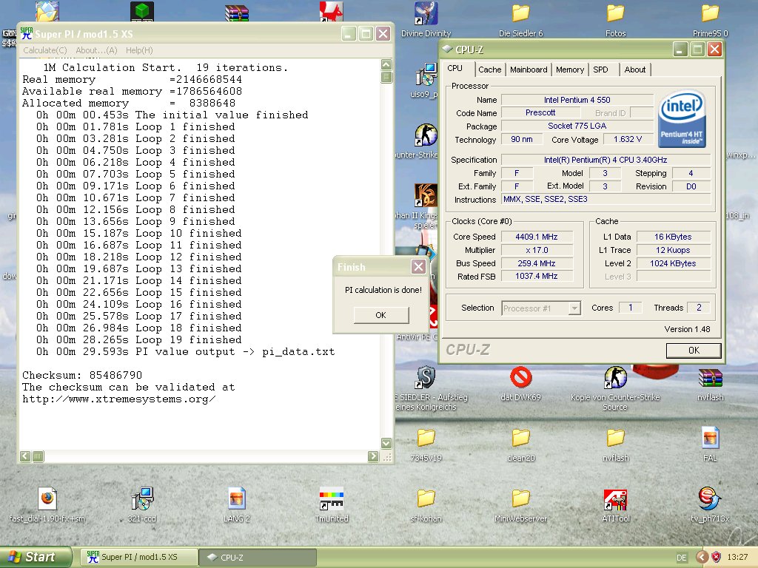
Task: Click the Level 2 1024 KBytes value
Action: point(673,263)
